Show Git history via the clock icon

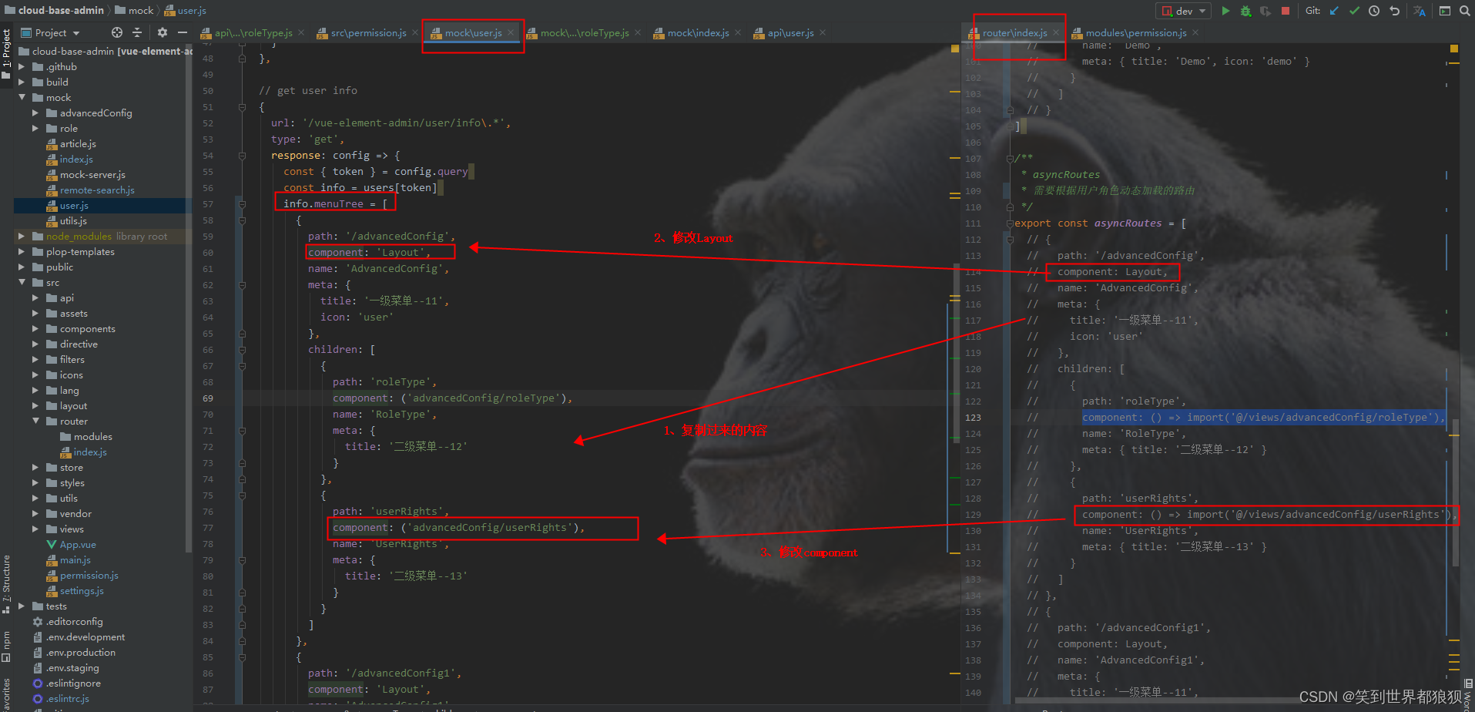point(1374,11)
